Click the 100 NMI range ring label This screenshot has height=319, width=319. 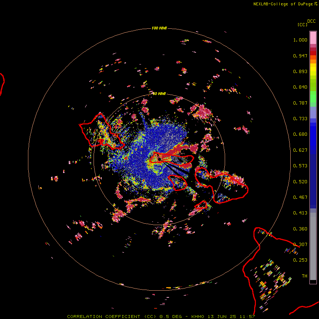(159, 28)
